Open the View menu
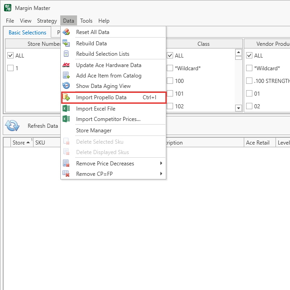The height and width of the screenshot is (290, 290). coord(25,21)
